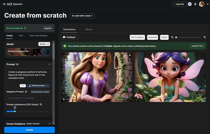Click Undo in prompt box
This screenshot has width=210, height=134.
click(23, 86)
